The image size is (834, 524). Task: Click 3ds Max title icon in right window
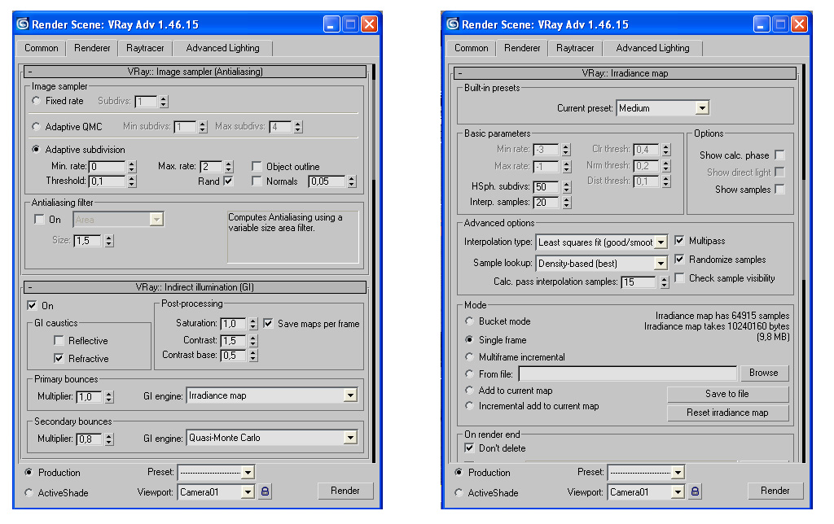point(453,24)
